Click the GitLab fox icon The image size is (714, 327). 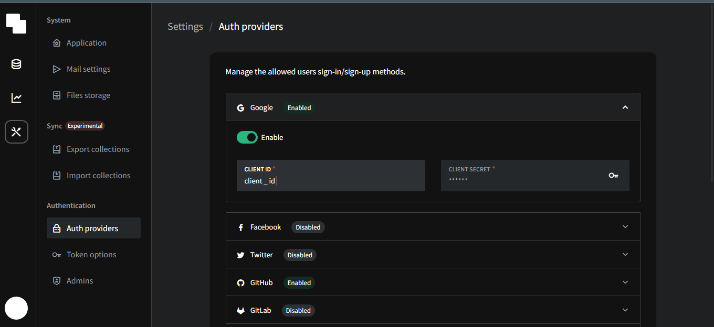pos(240,311)
